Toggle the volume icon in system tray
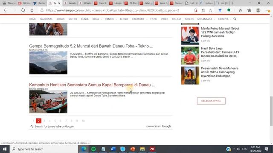The image size is (273, 153). coord(238,149)
